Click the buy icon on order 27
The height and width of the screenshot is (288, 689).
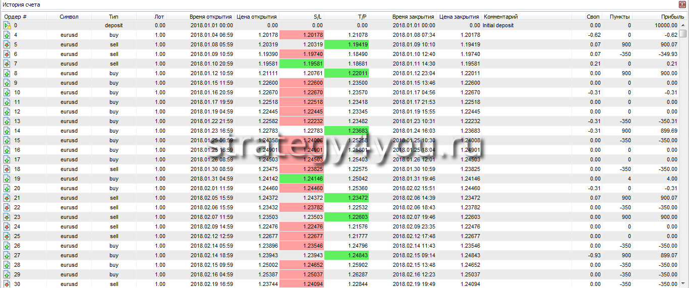coord(7,256)
